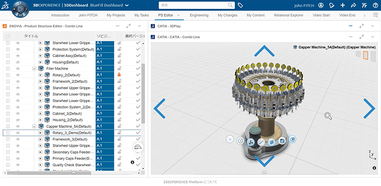The height and width of the screenshot is (186, 381).
Task: Select the product selection filter icon
Action: pos(293,139)
